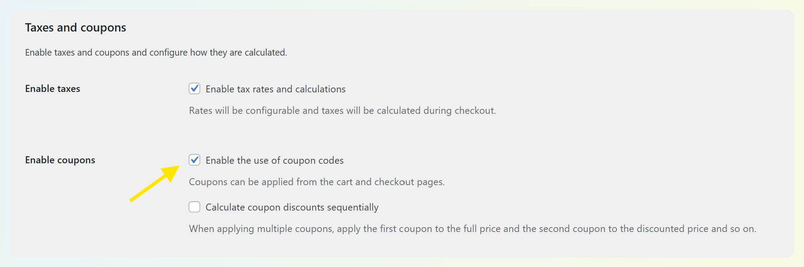Viewport: 804px width, 267px height.
Task: Click "When applying multiple coupons" help text
Action: 261,229
